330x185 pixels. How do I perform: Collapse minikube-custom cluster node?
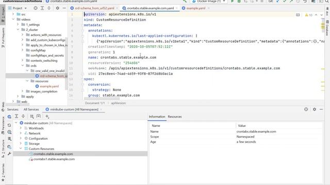[x=16, y=123]
